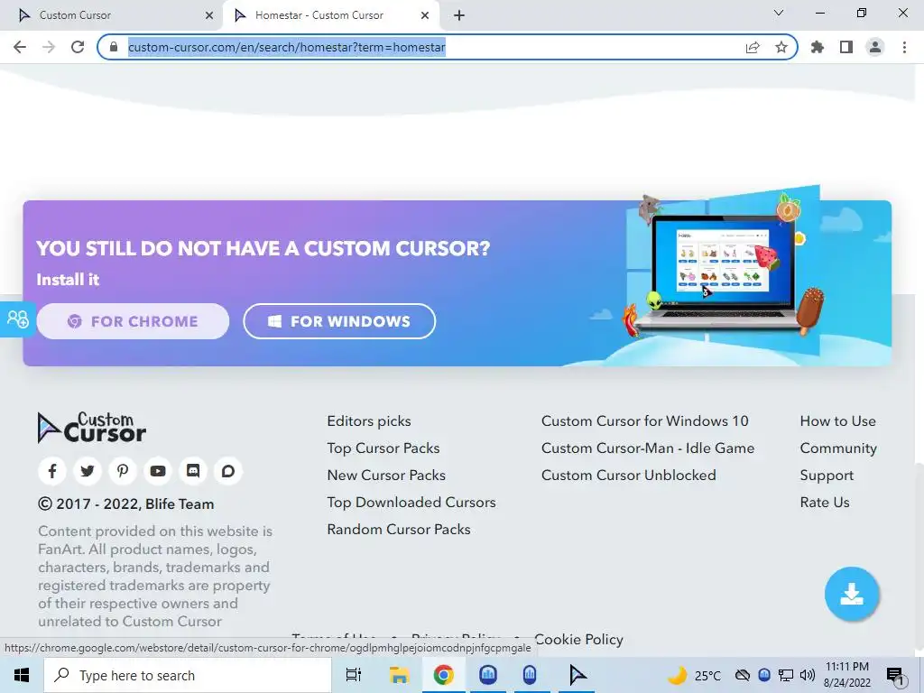Open the YouTube social icon

[x=158, y=471]
